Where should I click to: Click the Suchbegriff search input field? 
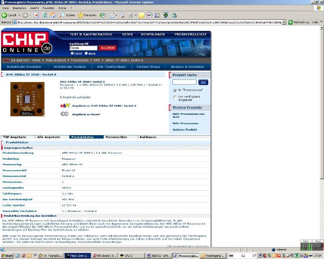pos(83,48)
